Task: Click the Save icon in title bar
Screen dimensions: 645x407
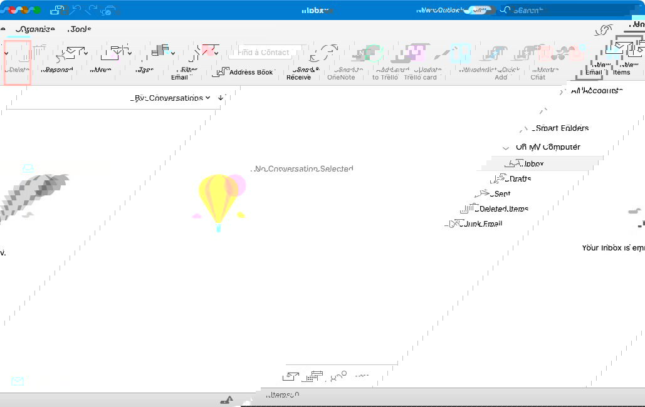Action: pos(57,10)
